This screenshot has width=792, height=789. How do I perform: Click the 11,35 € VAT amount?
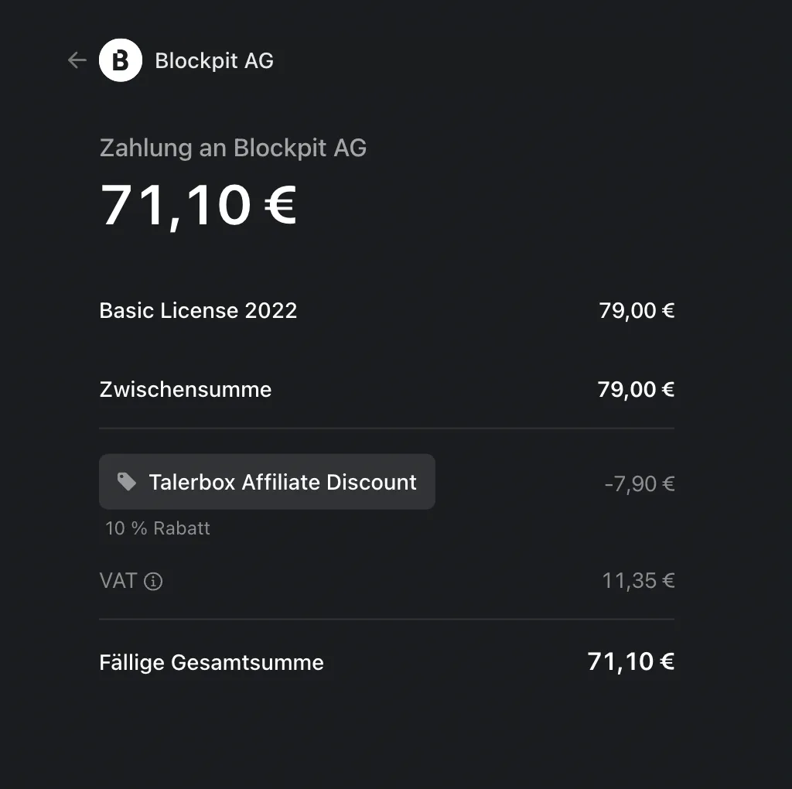(x=638, y=581)
